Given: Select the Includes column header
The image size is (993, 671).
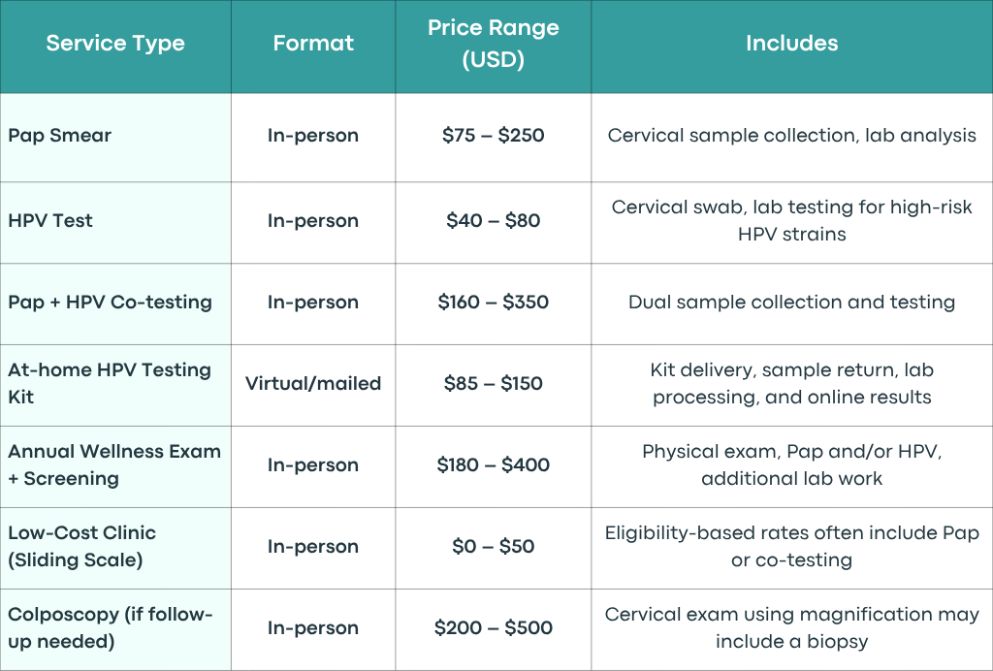Looking at the screenshot, I should click(791, 43).
